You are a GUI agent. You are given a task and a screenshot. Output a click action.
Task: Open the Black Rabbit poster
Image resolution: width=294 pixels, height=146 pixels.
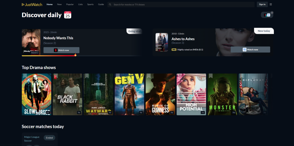coord(67,94)
